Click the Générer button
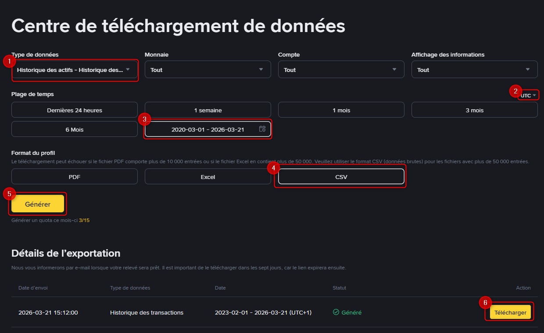The width and height of the screenshot is (544, 333). (x=38, y=204)
